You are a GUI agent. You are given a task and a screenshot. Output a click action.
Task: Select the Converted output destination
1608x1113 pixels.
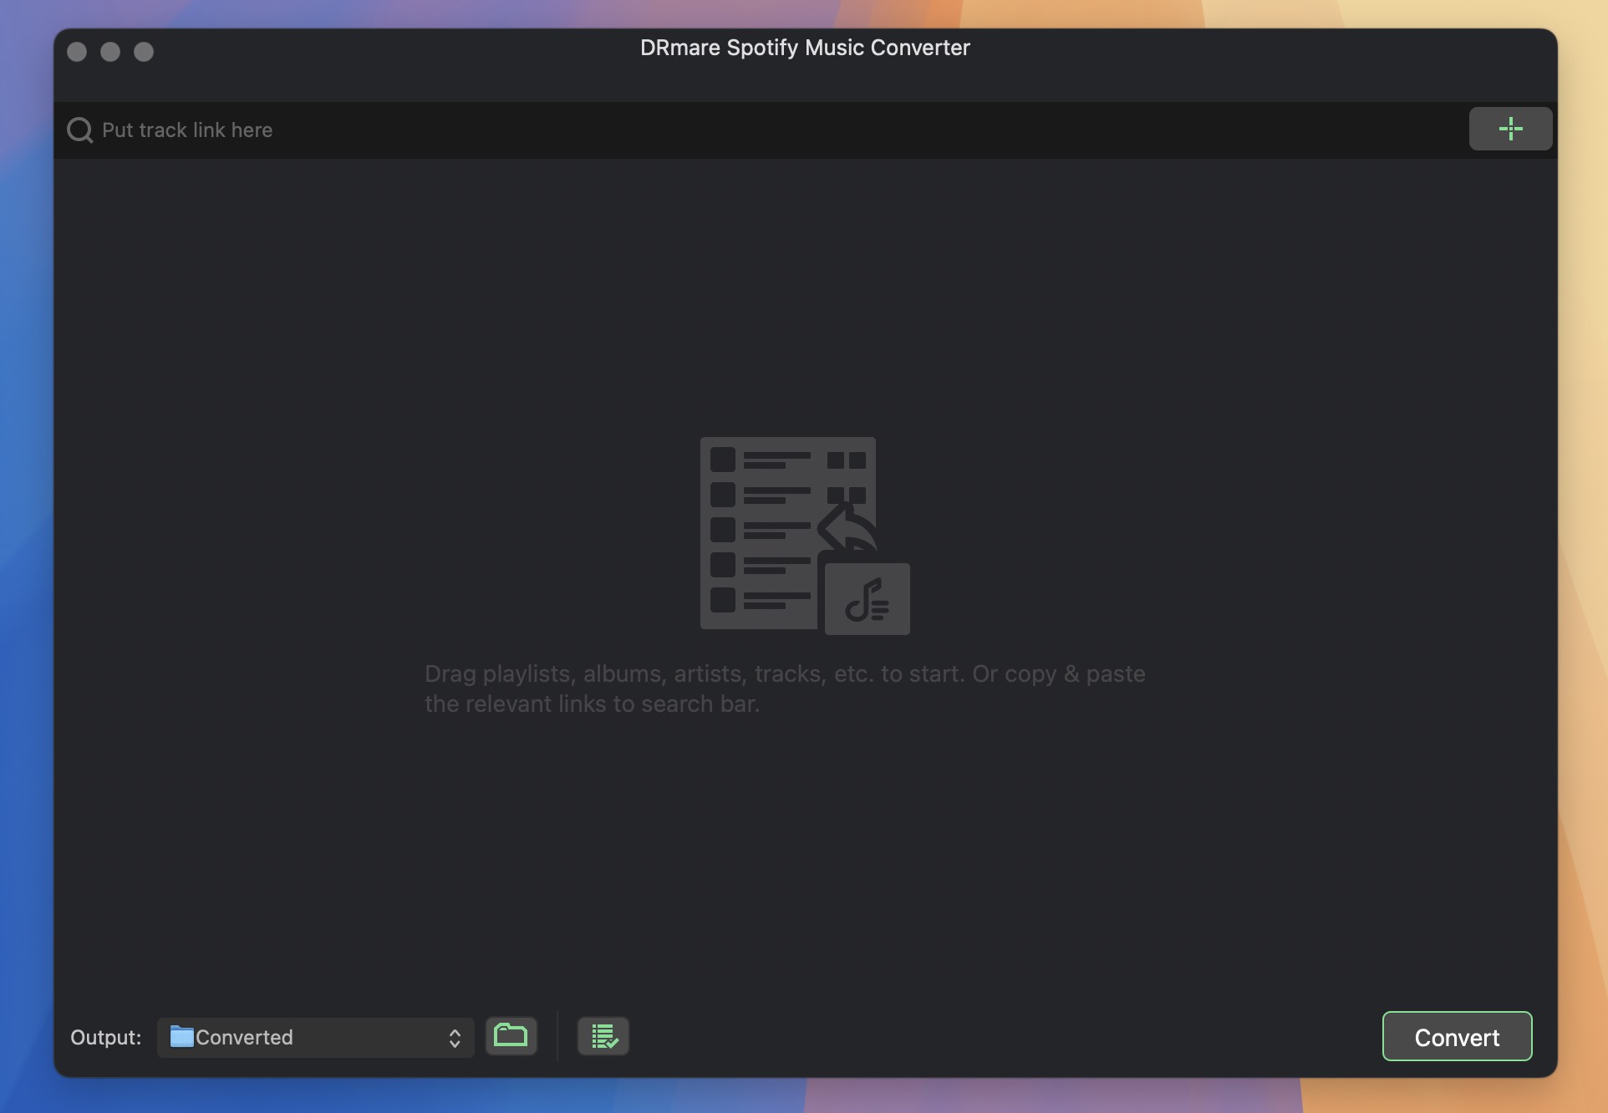tap(314, 1036)
